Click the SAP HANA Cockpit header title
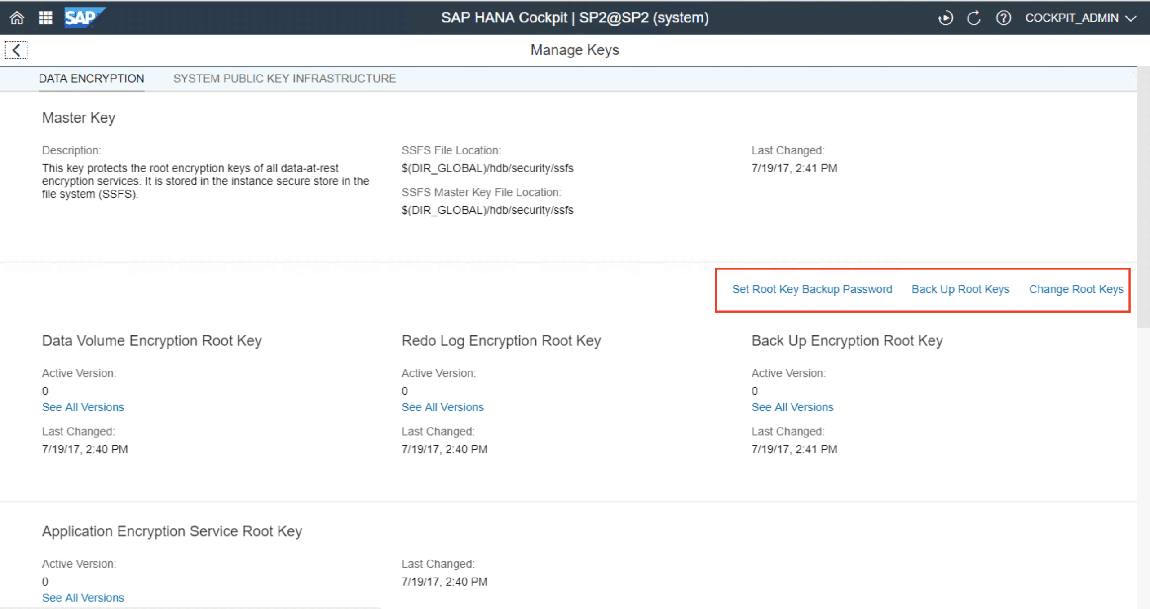The image size is (1150, 609). pos(575,18)
